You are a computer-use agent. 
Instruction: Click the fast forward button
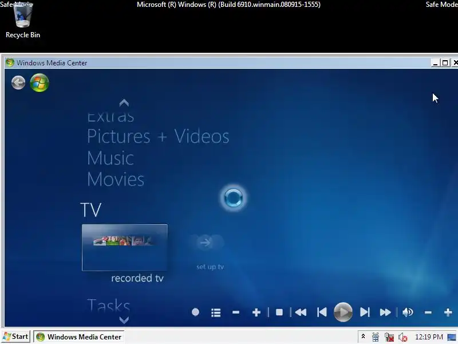385,312
